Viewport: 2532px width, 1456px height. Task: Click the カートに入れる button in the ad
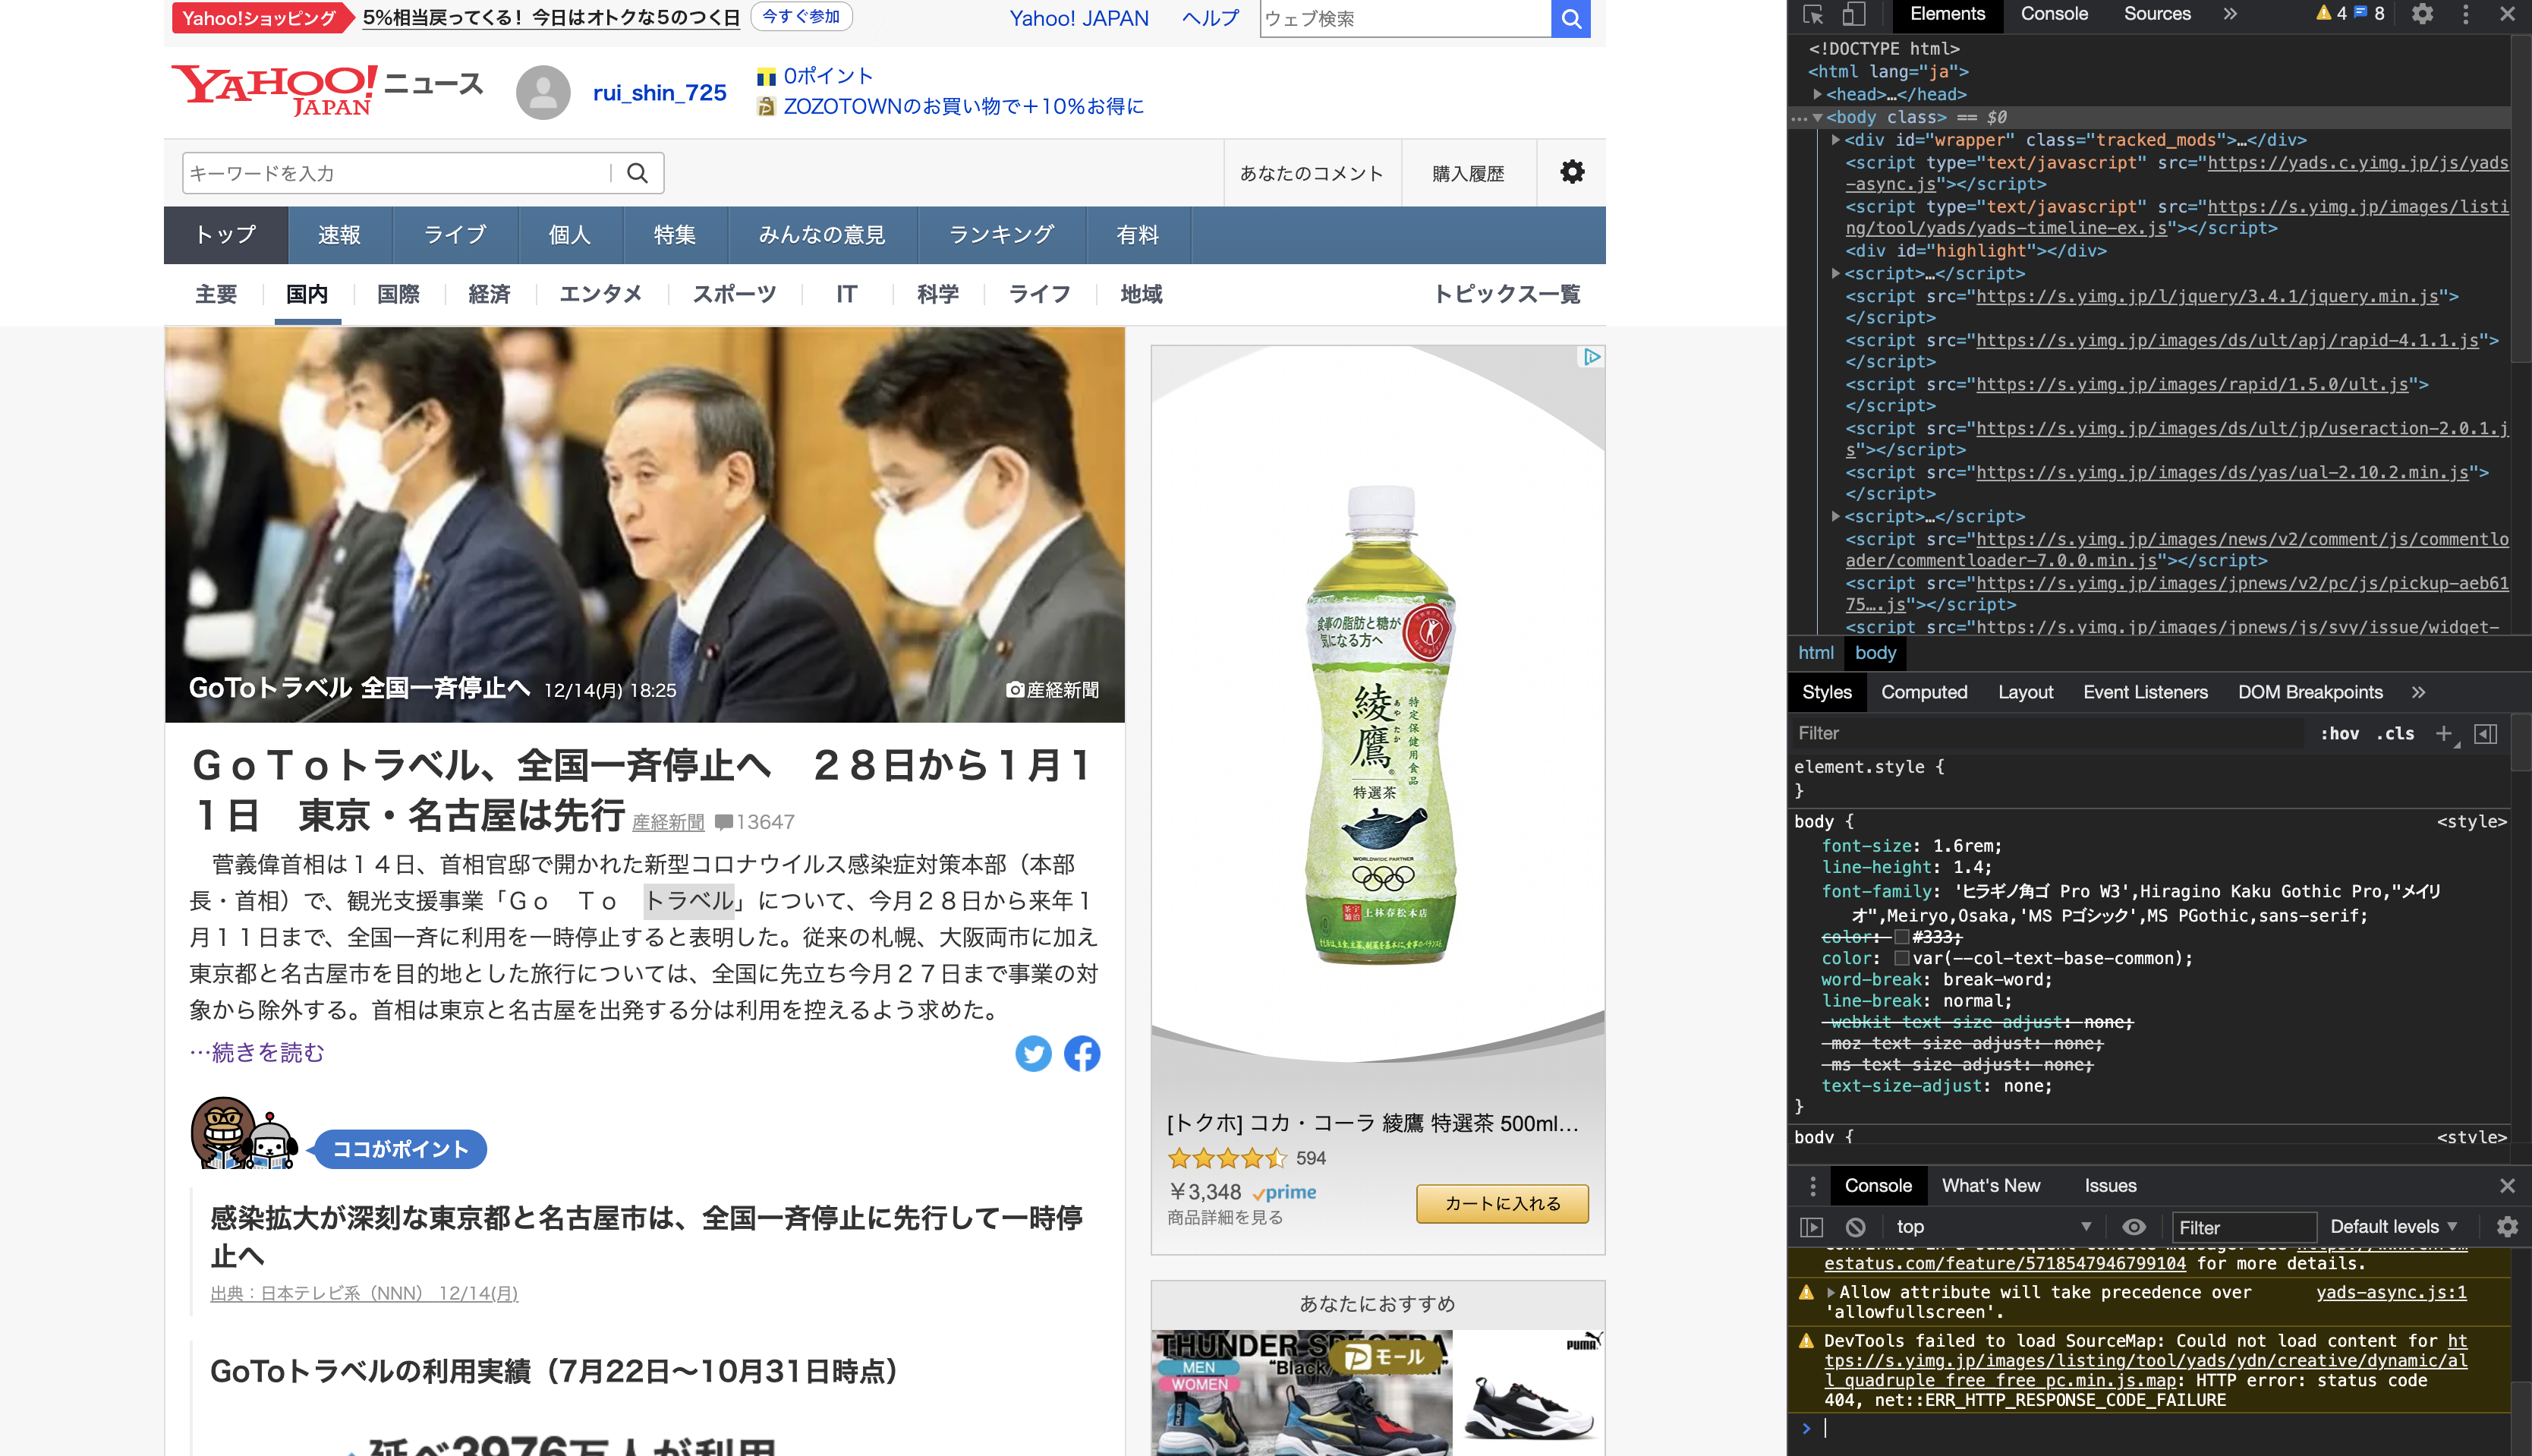pyautogui.click(x=1501, y=1204)
